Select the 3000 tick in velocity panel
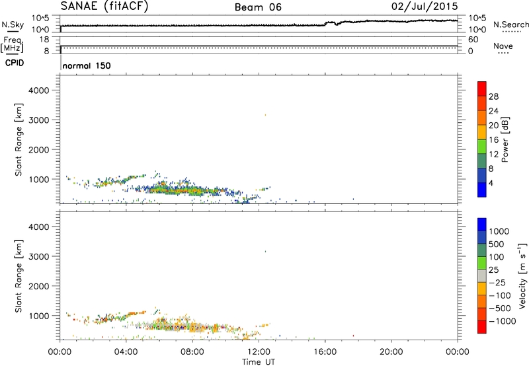Viewport: 529px width, 366px height. [x=39, y=256]
